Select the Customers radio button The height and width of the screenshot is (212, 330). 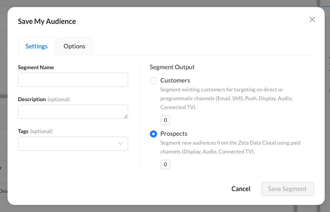point(153,81)
